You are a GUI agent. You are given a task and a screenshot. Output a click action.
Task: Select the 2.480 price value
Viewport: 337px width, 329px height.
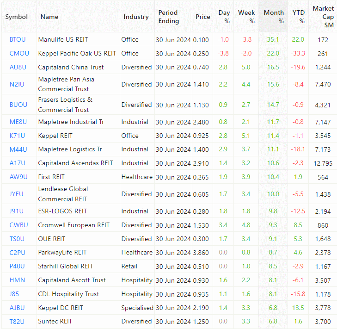click(201, 122)
